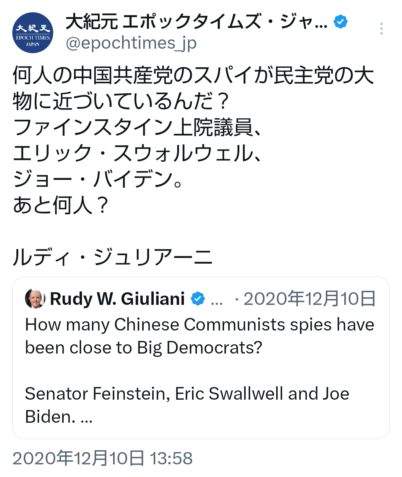
Task: Open Rudy W. Giuliani's profile name
Action: click(x=117, y=299)
